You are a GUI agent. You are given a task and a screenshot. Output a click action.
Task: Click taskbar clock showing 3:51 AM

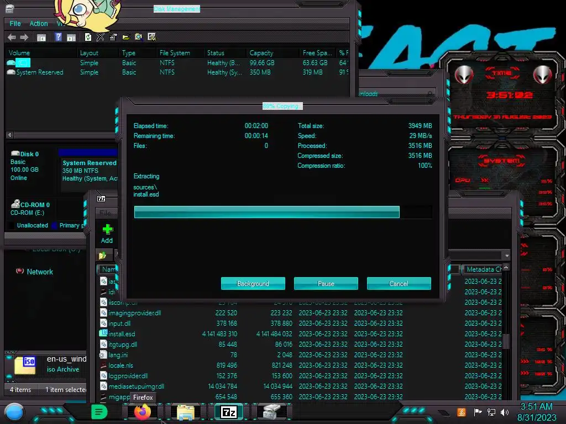[537, 412]
